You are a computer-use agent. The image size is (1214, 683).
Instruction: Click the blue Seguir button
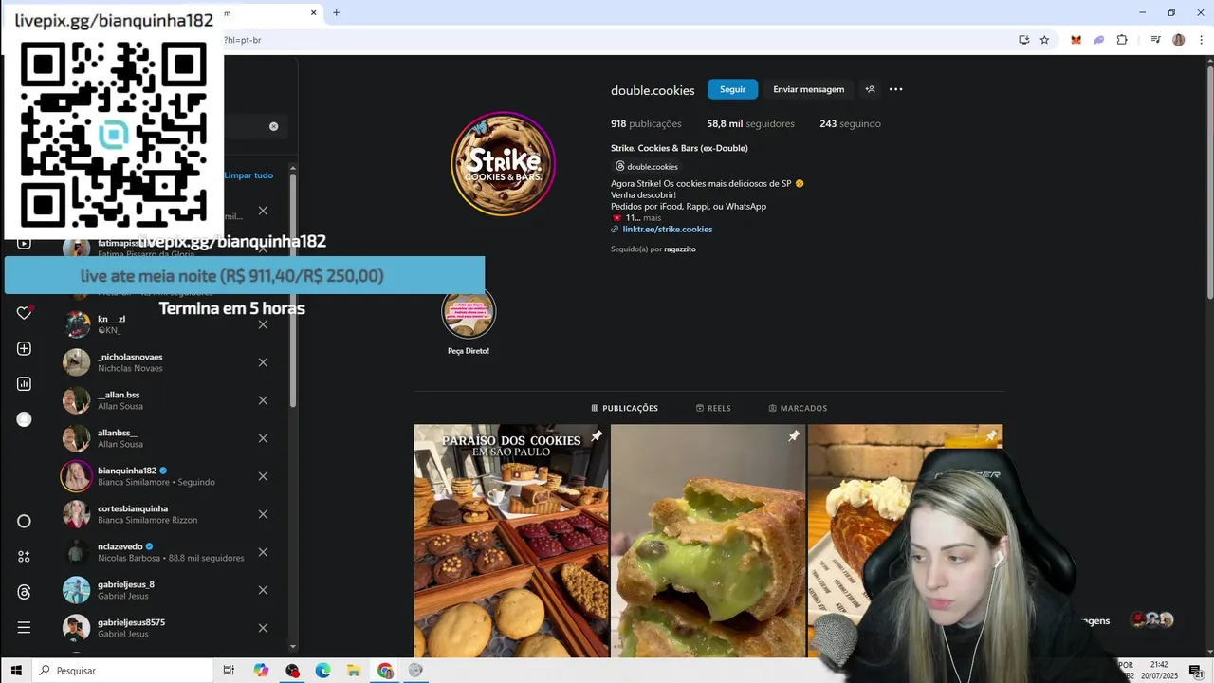point(732,89)
